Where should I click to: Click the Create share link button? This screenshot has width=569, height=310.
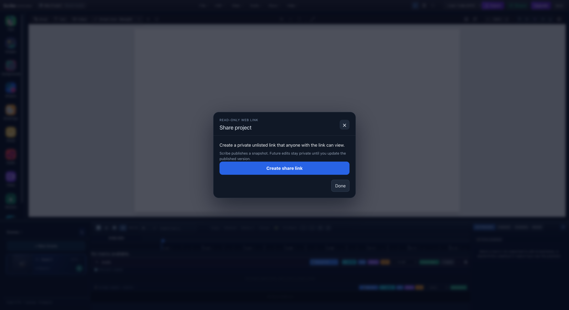point(284,168)
